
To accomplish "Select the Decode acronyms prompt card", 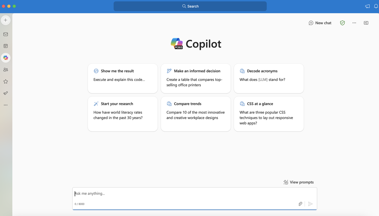I will (269, 78).
